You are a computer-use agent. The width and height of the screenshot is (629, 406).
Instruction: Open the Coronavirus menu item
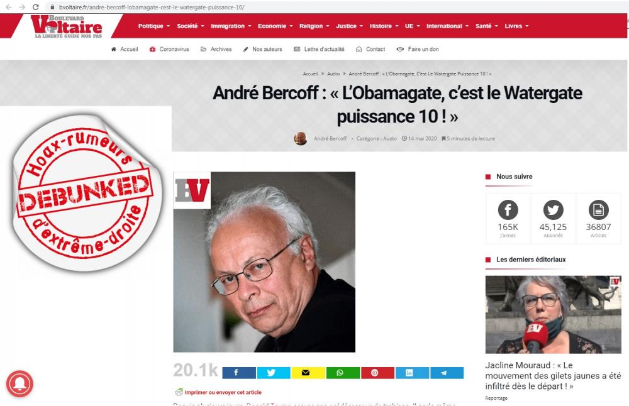pyautogui.click(x=169, y=49)
